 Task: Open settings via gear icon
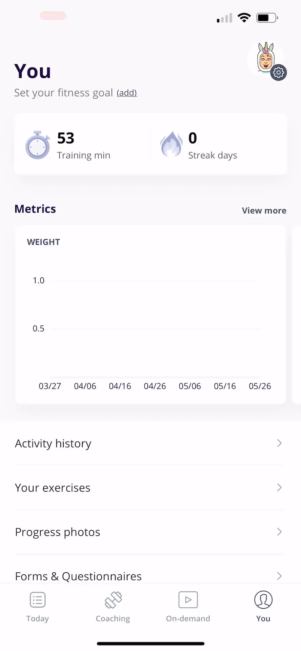[x=279, y=73]
